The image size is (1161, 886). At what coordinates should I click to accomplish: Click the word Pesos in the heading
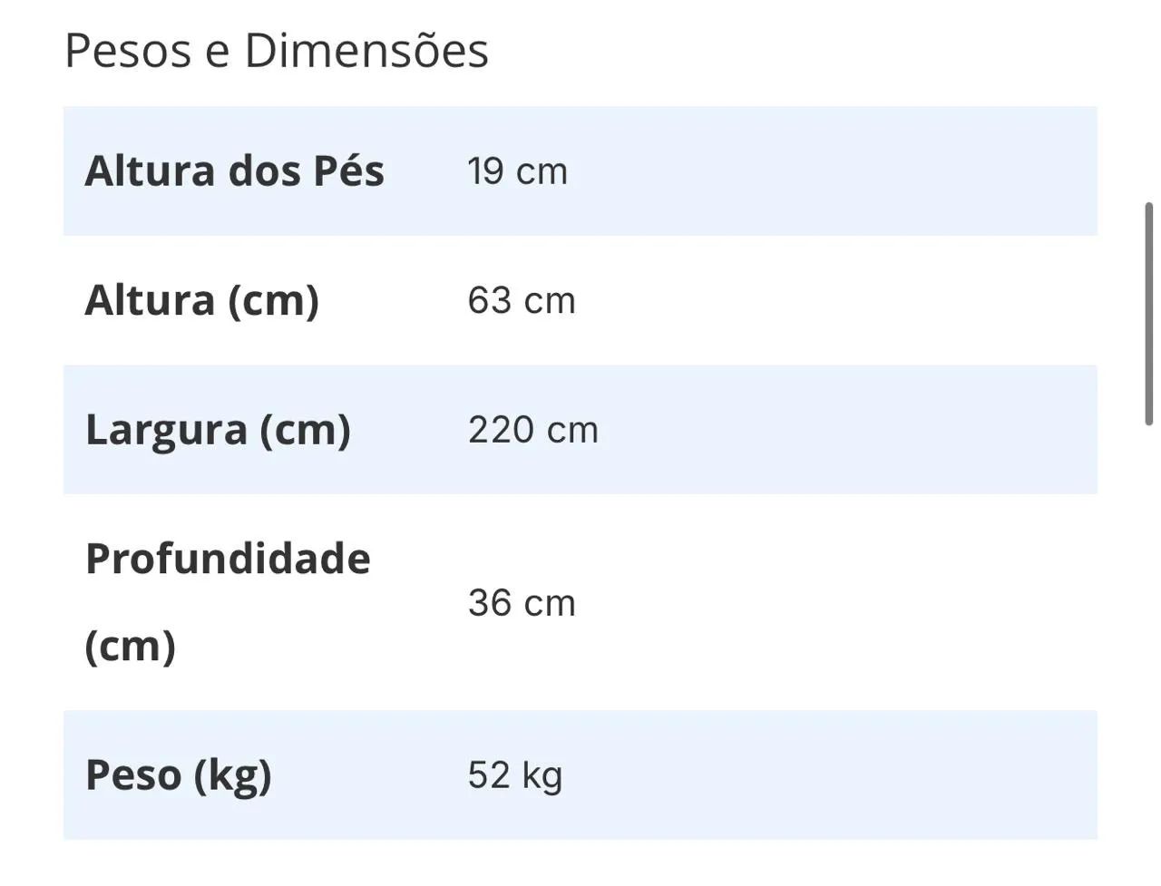[x=128, y=51]
